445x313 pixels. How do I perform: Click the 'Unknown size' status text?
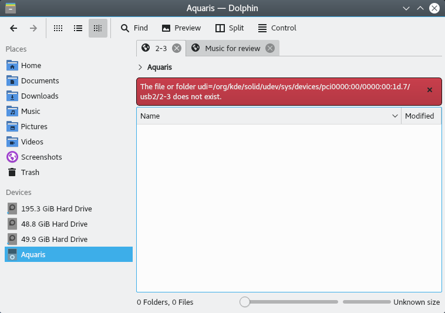coord(416,302)
